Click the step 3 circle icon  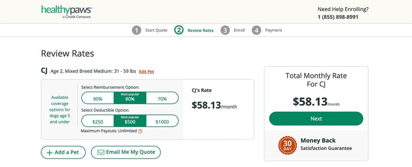coord(225,30)
